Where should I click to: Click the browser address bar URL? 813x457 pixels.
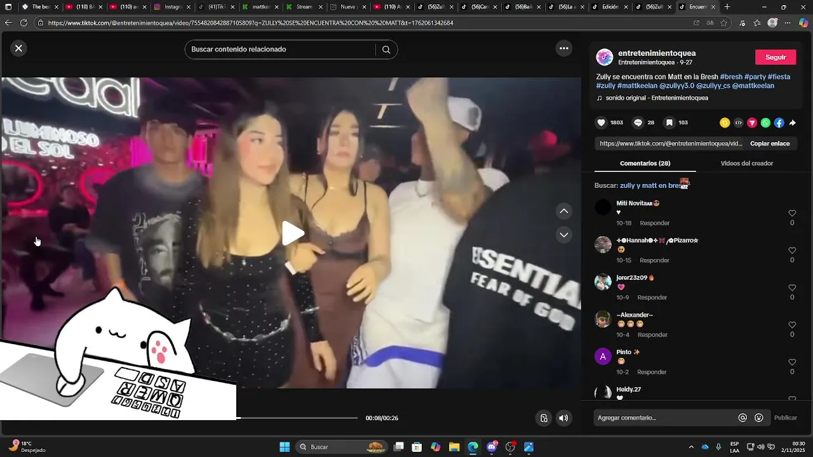click(x=250, y=23)
